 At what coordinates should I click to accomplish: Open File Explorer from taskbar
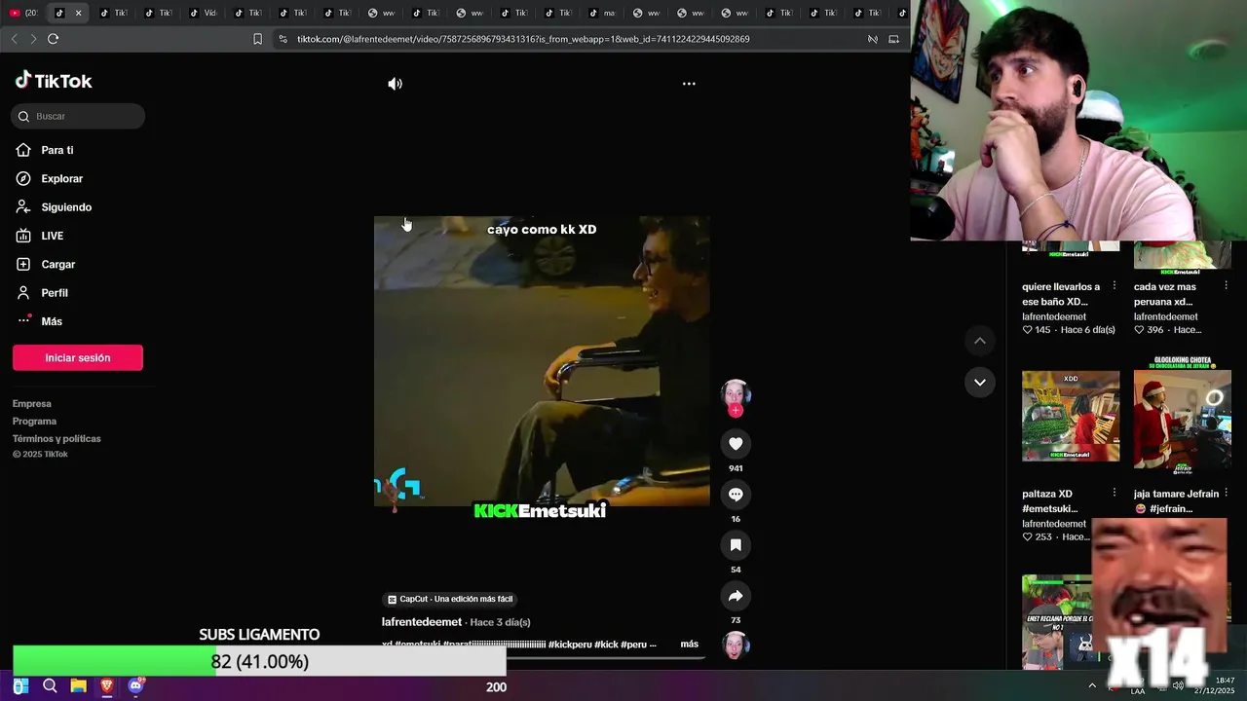(x=78, y=686)
